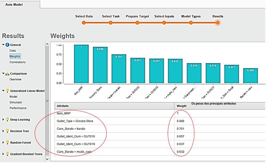
Task: Go to the Prepare Target step
Action: (137, 23)
